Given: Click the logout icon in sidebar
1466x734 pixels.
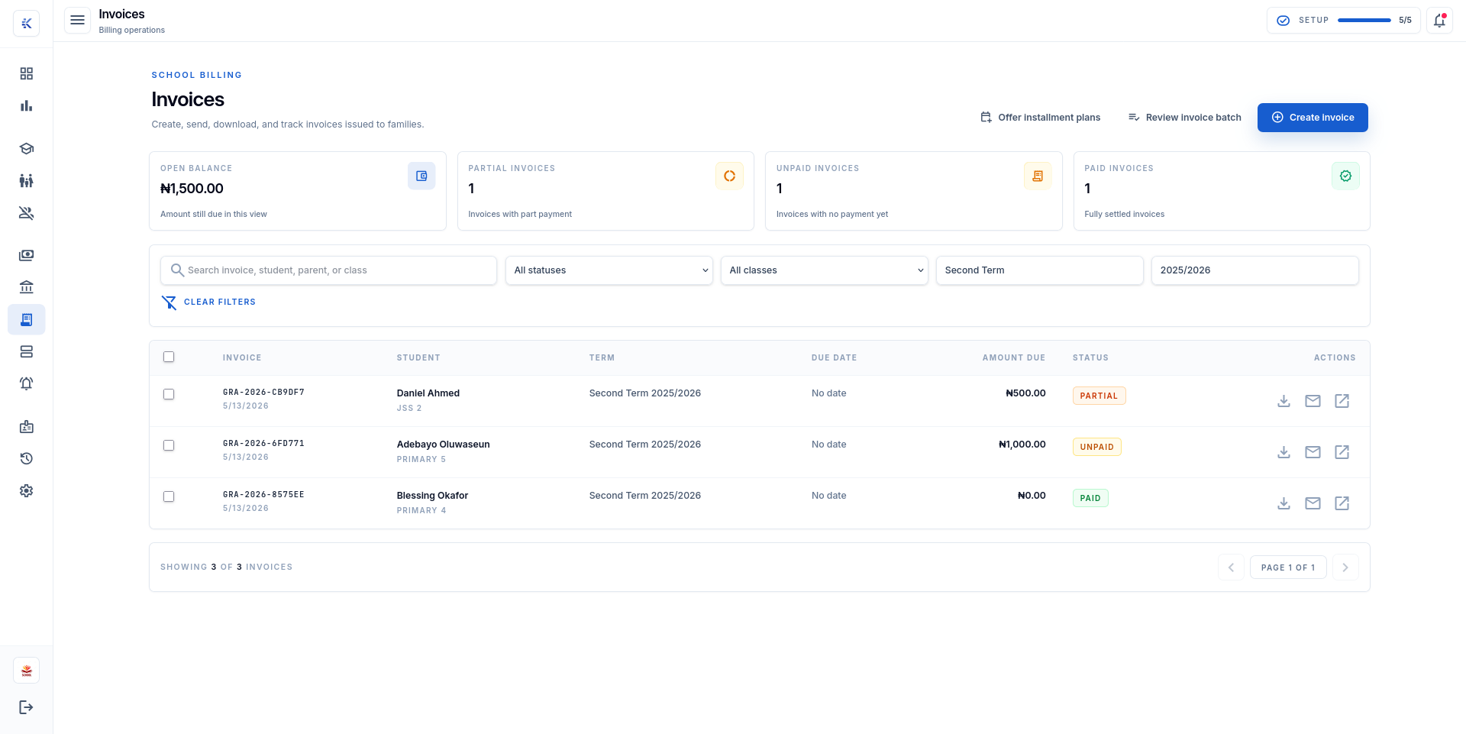Looking at the screenshot, I should point(26,707).
